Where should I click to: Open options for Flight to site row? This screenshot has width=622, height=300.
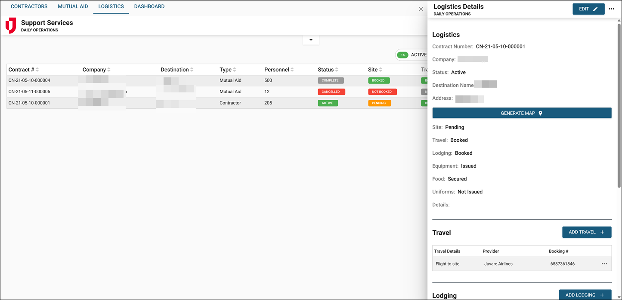(604, 264)
